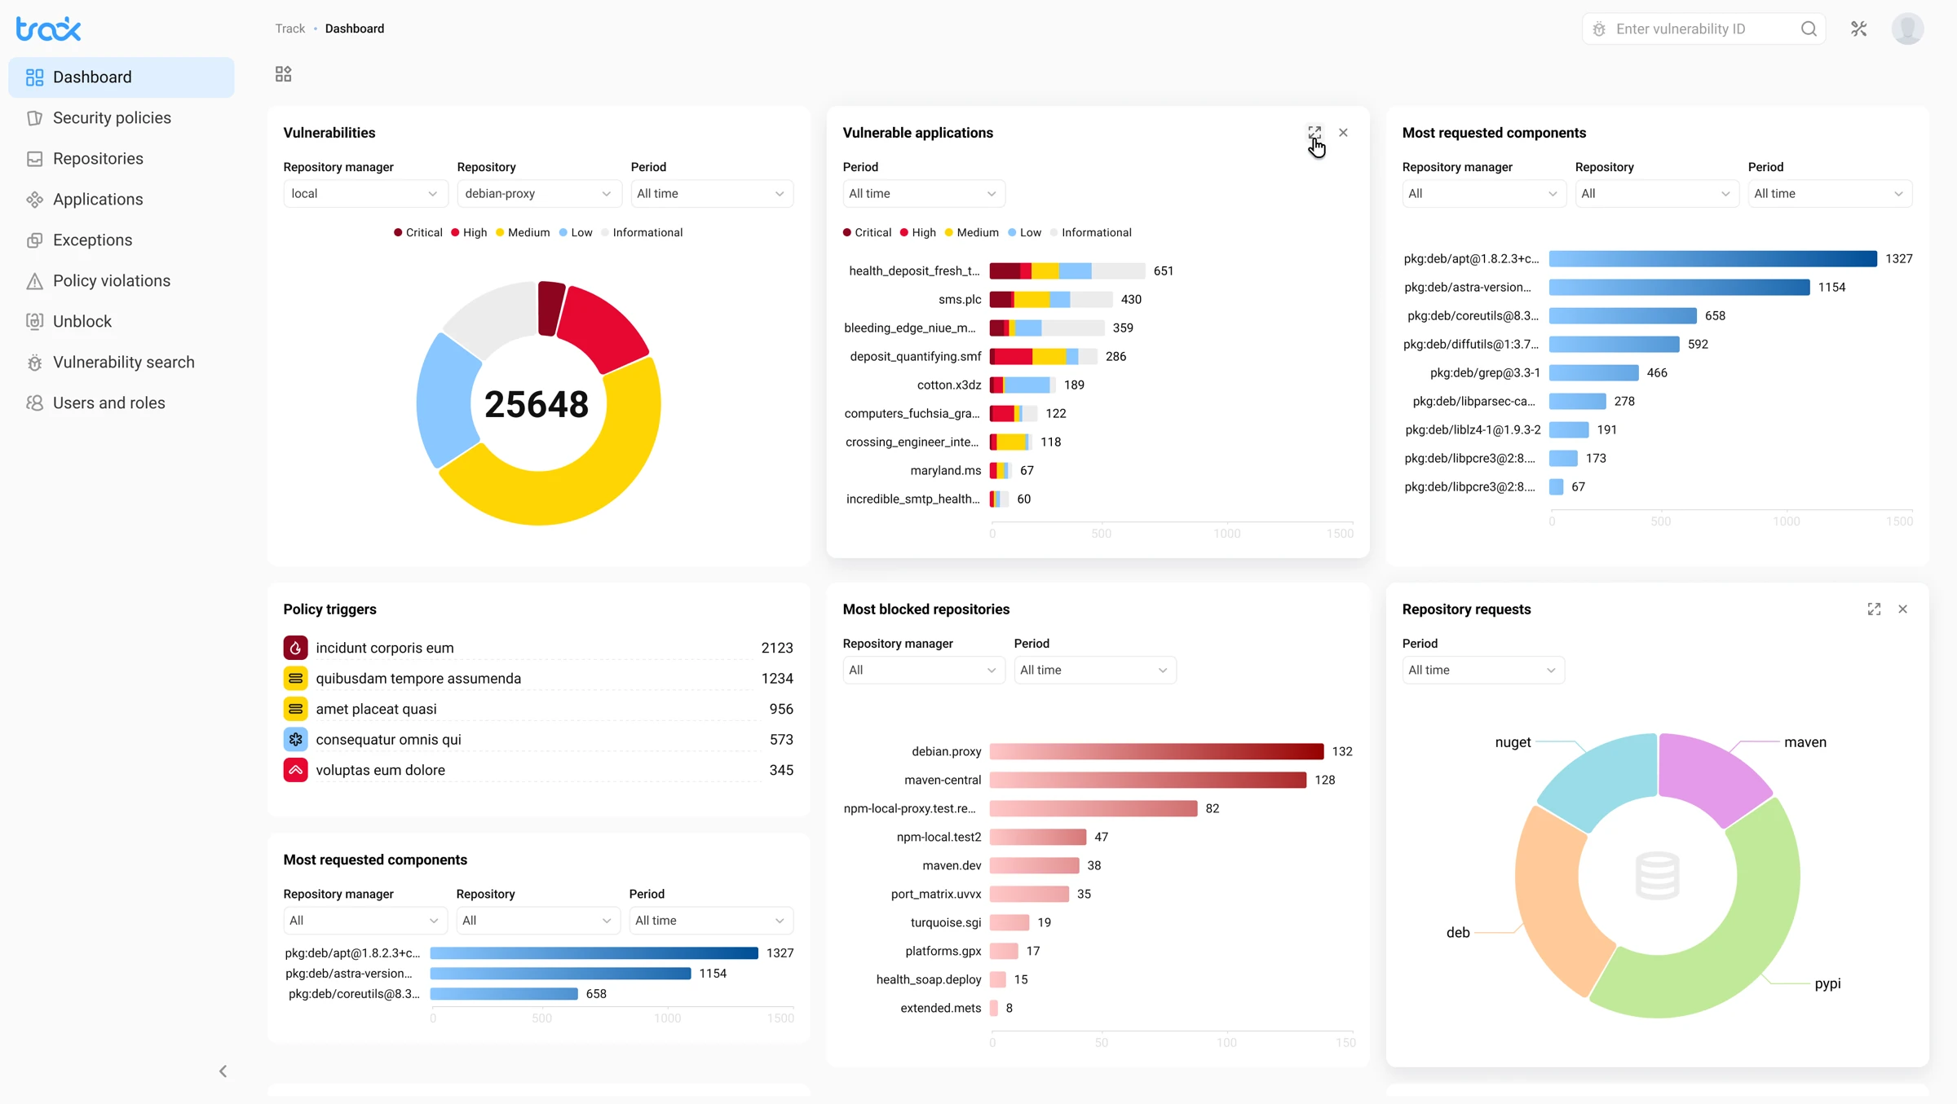Click the consequatur omnis qui policy icon

point(295,739)
